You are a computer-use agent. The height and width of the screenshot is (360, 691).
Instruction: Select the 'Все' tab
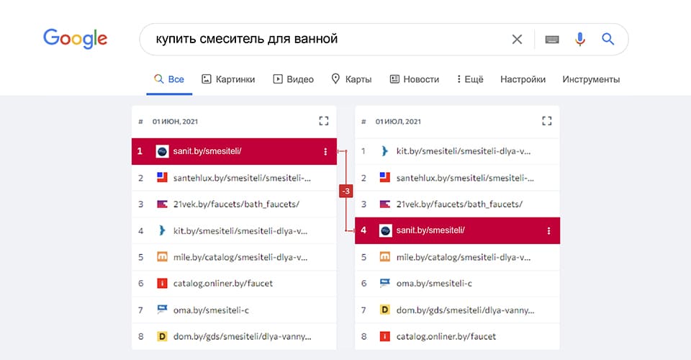[x=169, y=79]
